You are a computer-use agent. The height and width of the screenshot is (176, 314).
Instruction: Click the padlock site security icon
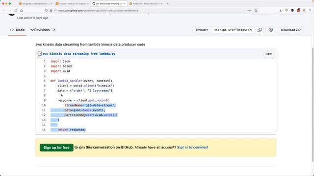tap(51, 10)
